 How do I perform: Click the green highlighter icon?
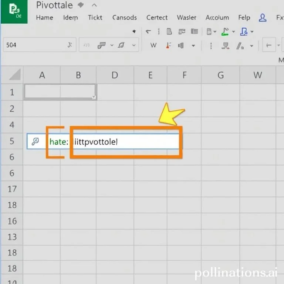click(225, 31)
